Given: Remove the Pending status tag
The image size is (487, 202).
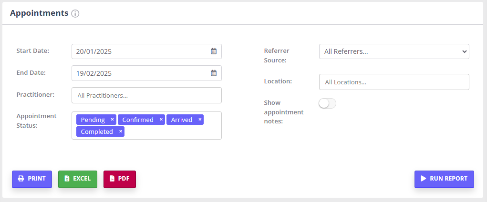Looking at the screenshot, I should coord(112,120).
